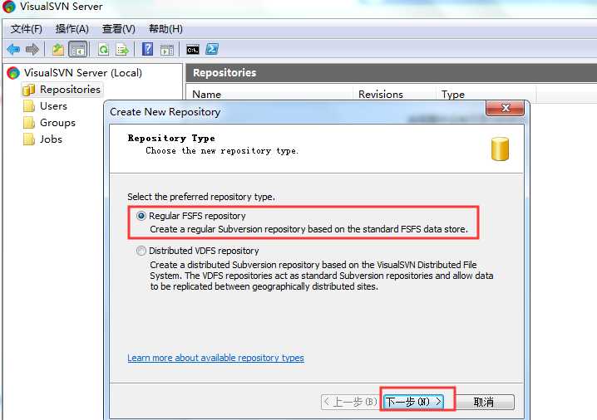
Task: Click the VisualSVN Server title bar logo
Action: (9, 7)
